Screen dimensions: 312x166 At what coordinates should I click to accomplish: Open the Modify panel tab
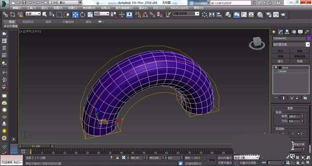coord(280,32)
